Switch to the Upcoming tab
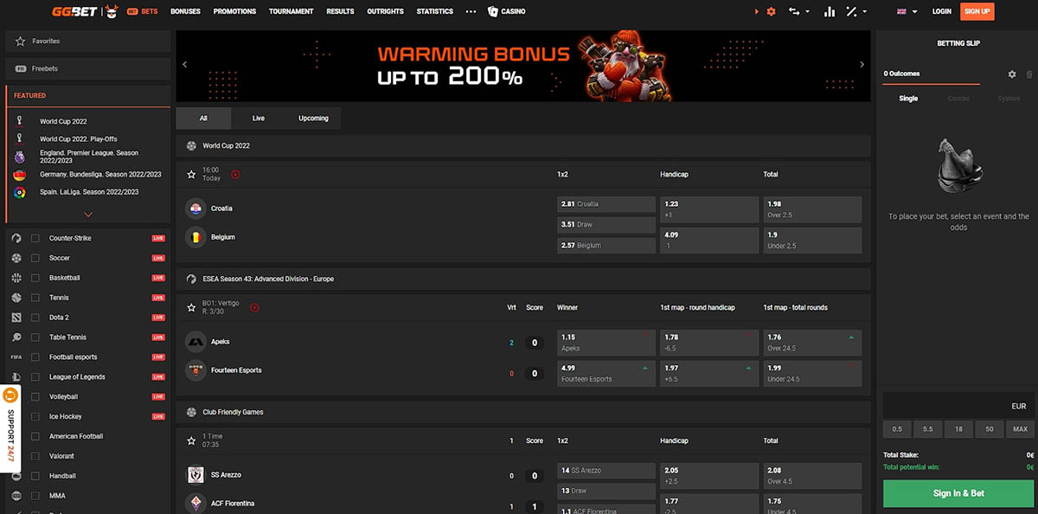 (313, 118)
